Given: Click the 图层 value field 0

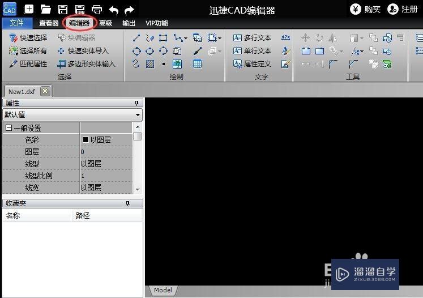Looking at the screenshot, I should click(106, 152).
